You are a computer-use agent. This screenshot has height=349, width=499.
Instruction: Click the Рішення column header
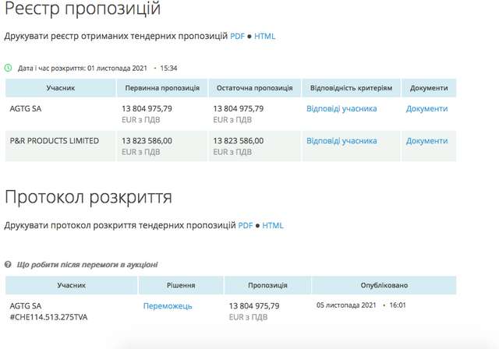[180, 285]
